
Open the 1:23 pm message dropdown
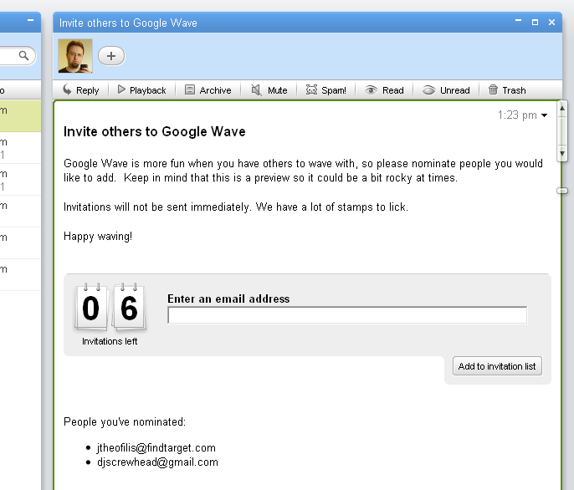tap(545, 115)
